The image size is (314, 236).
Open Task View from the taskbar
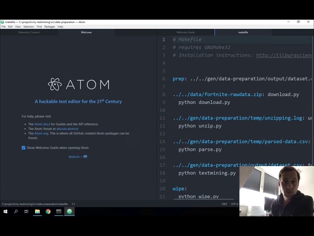26,211
